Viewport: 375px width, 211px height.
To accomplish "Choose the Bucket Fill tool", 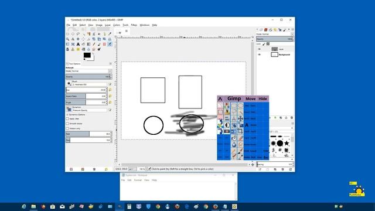I will (x=83, y=45).
